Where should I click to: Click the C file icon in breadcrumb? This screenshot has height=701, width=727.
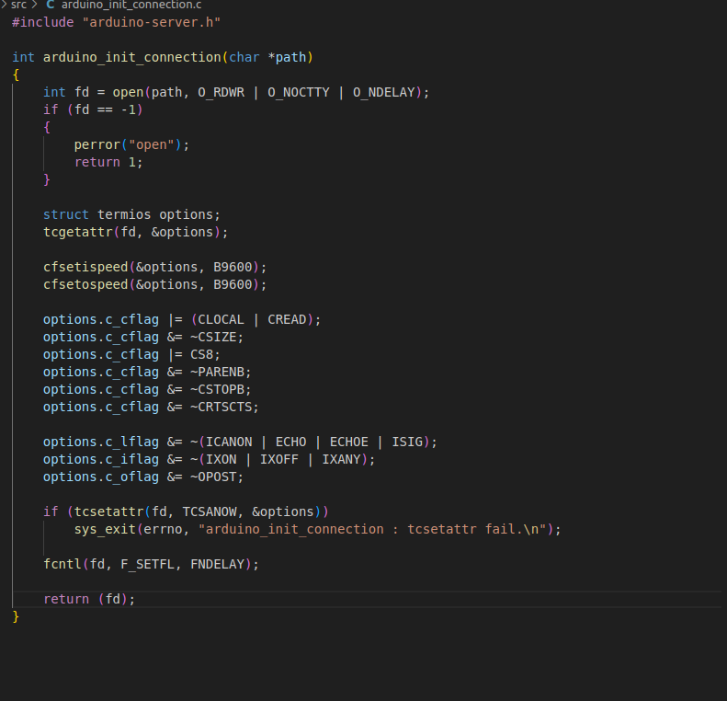tap(50, 6)
